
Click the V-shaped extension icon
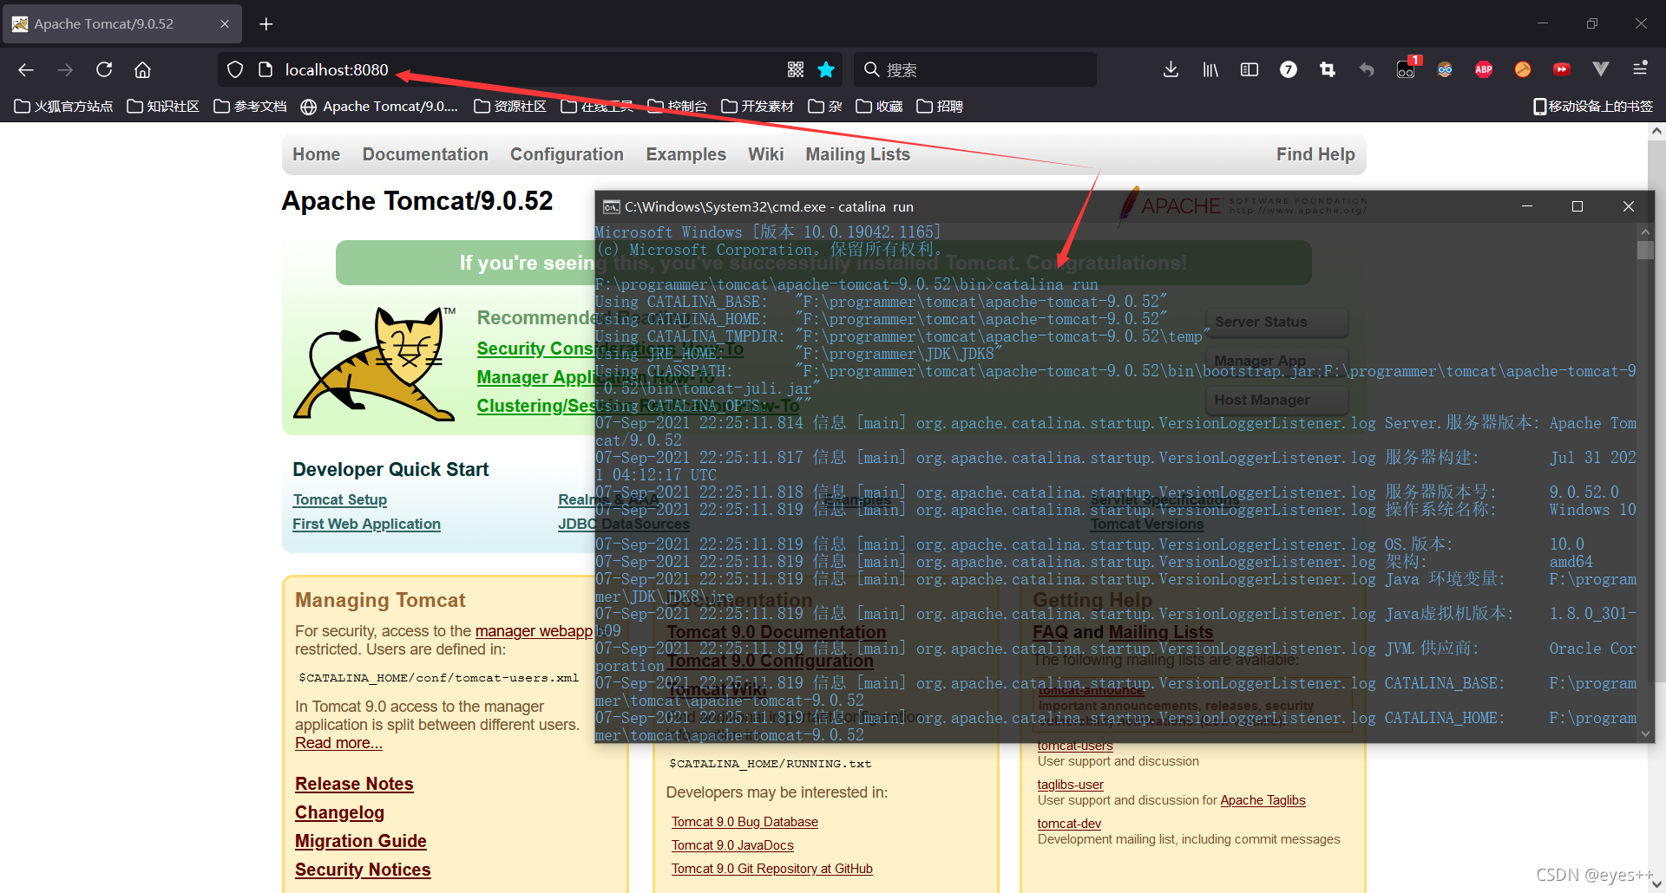(1601, 69)
